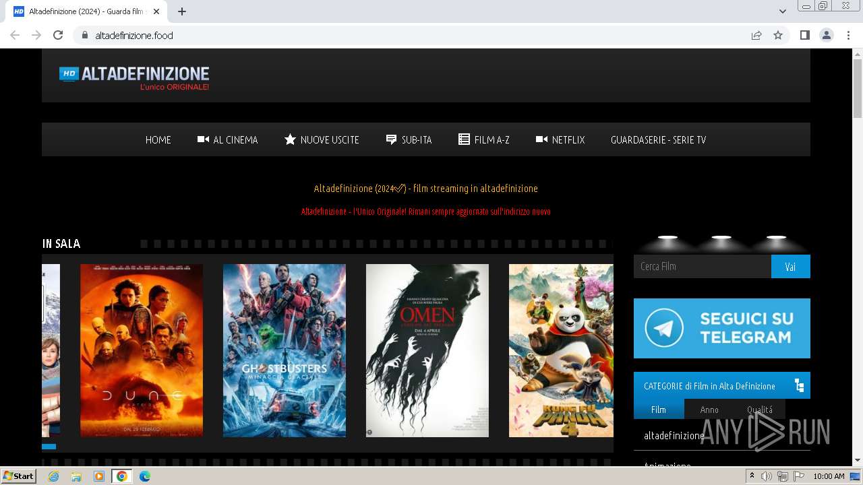
Task: Click the red 'l'Unico Originale' notice text
Action: click(x=425, y=212)
